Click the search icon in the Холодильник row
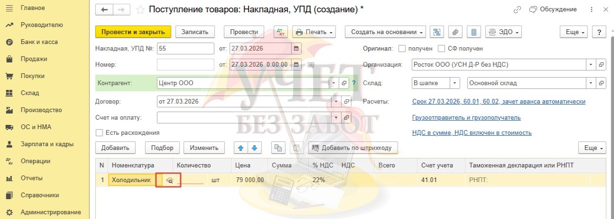The image size is (614, 219). 169,180
